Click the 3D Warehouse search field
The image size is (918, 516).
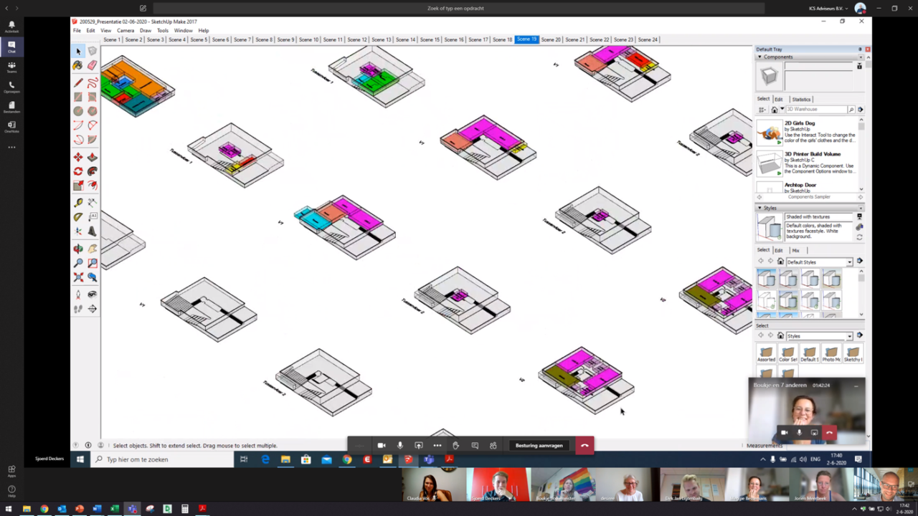(816, 110)
